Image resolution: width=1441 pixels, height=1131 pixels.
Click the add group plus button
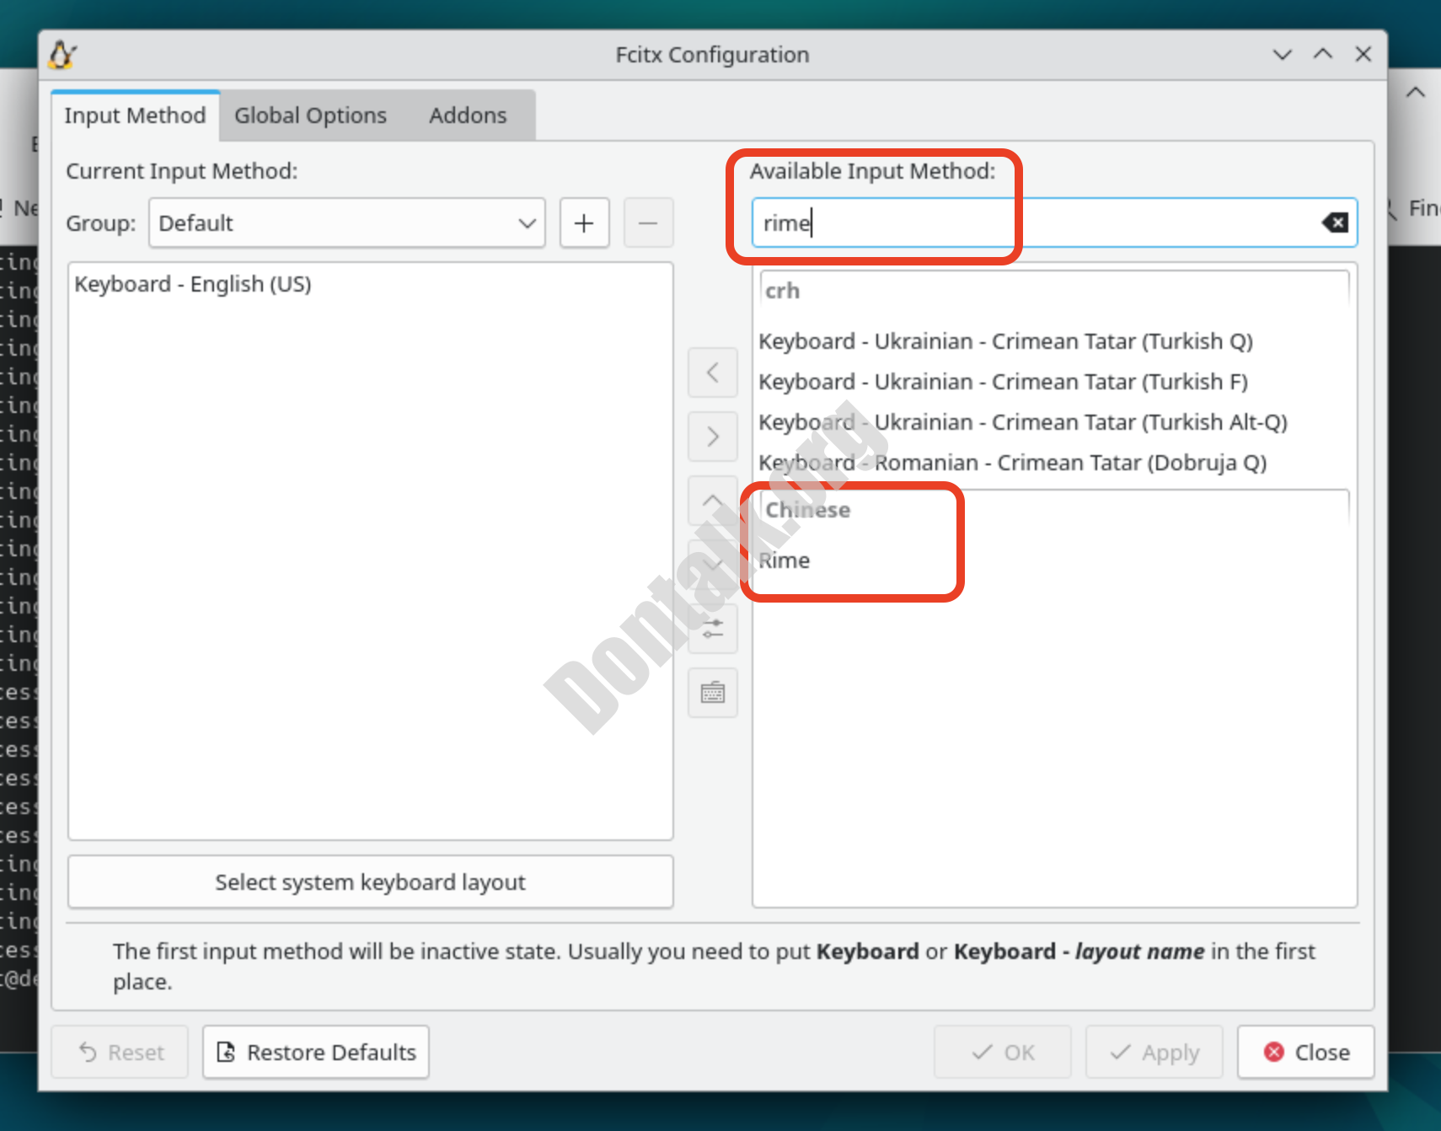pos(584,223)
